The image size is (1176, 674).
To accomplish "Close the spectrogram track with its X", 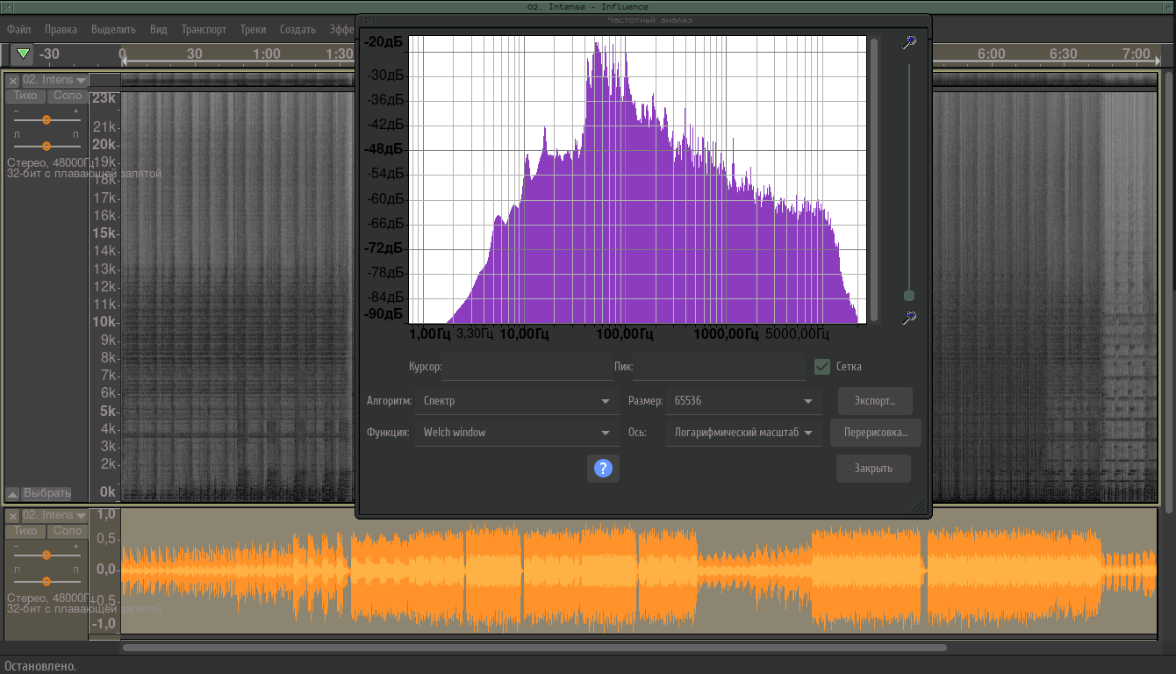I will click(x=13, y=80).
